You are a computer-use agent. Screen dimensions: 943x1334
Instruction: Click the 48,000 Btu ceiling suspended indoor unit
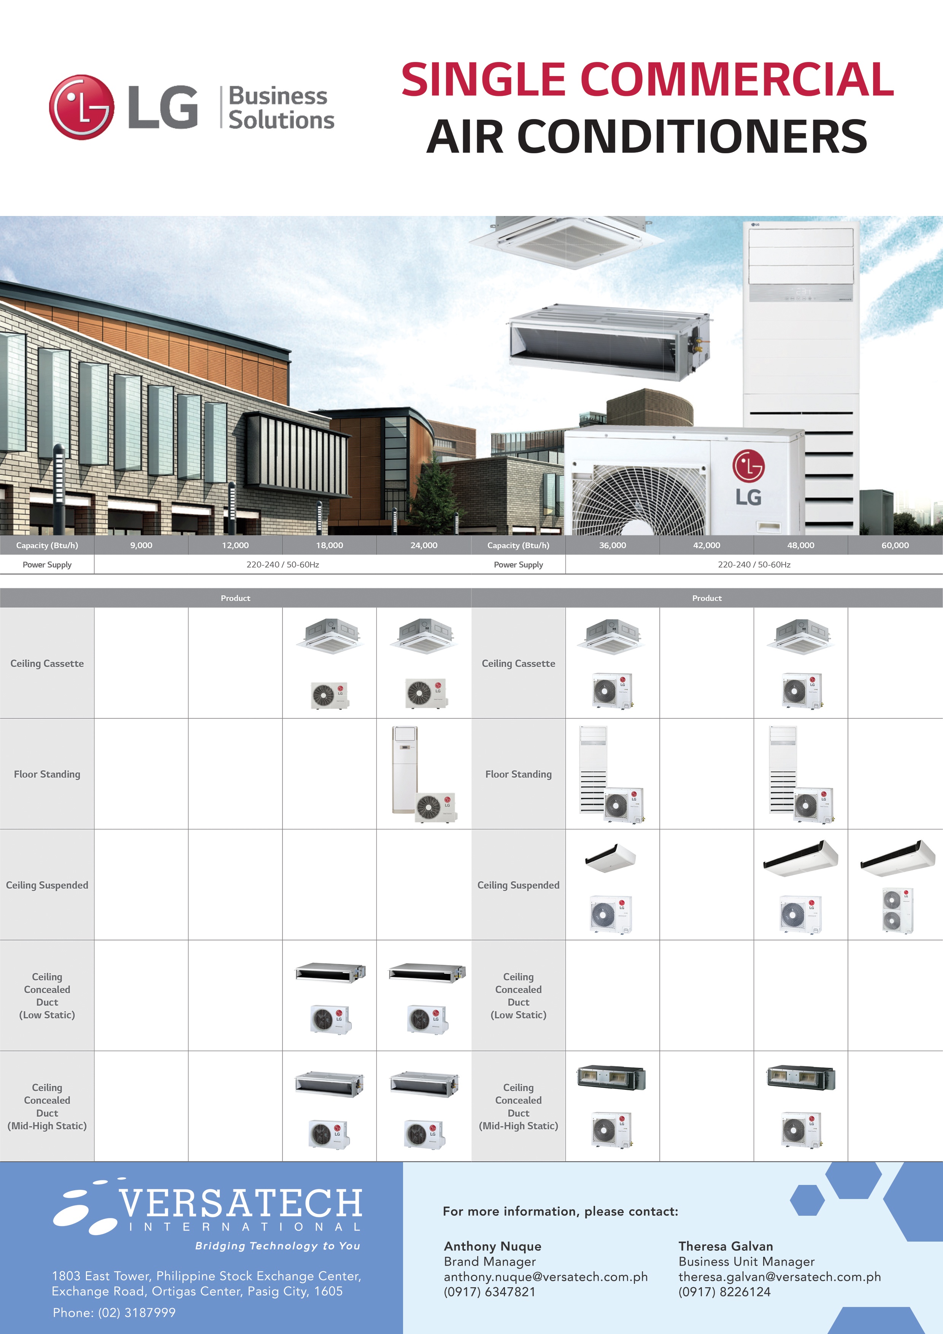801,858
